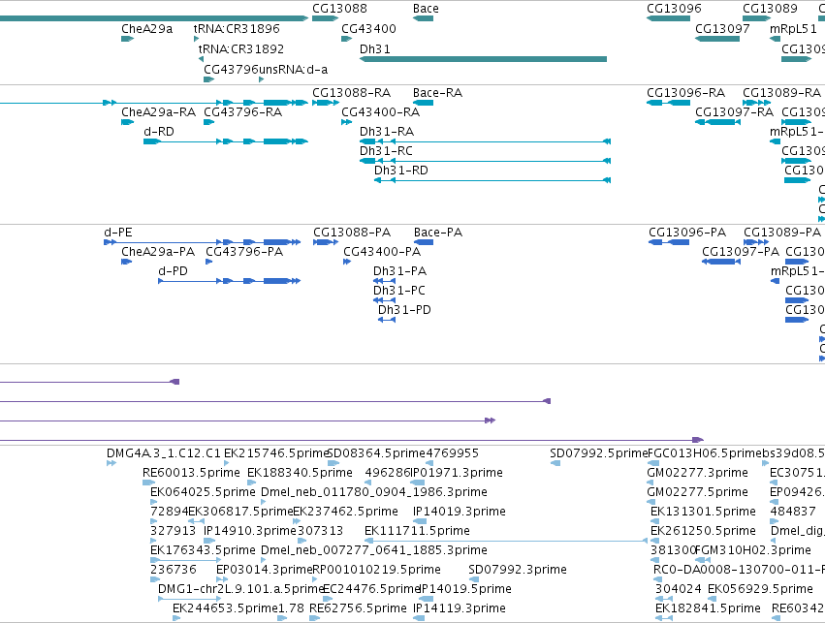This screenshot has width=825, height=623.
Task: Select the CG43796-RA transcript label
Action: [x=243, y=112]
